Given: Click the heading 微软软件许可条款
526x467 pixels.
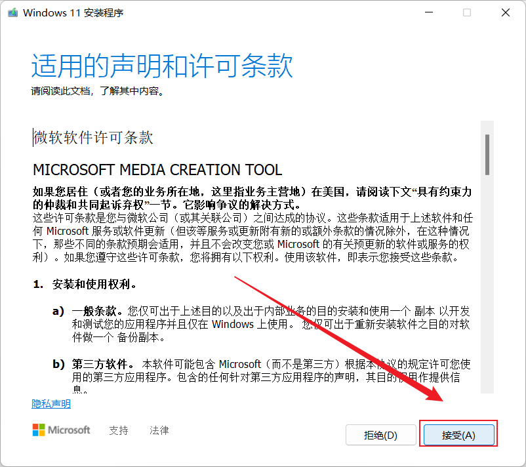Looking at the screenshot, I should (93, 137).
